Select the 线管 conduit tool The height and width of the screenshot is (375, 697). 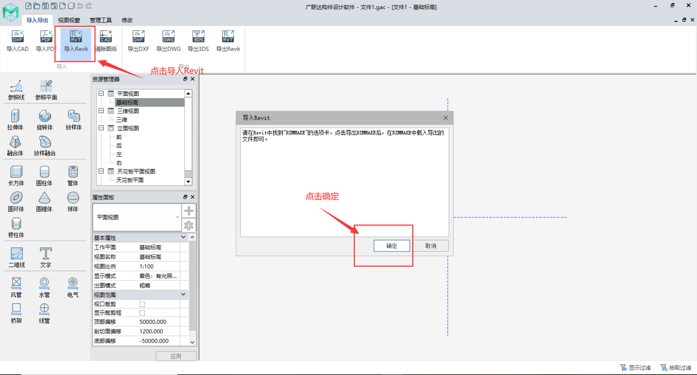pos(44,314)
